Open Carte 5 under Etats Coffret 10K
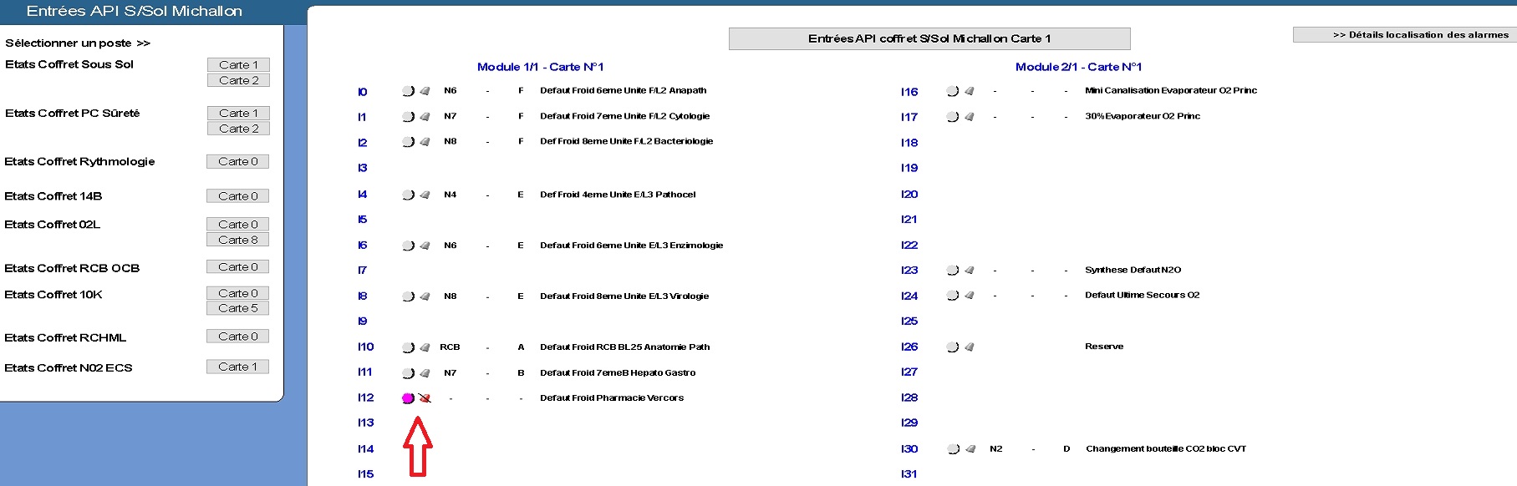Screen dimensions: 1517x486 tap(238, 308)
